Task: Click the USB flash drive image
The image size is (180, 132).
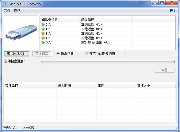Action: click(21, 33)
